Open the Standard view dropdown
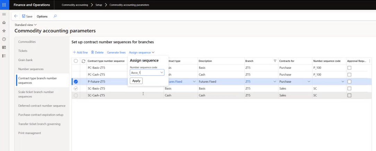 (x=26, y=25)
